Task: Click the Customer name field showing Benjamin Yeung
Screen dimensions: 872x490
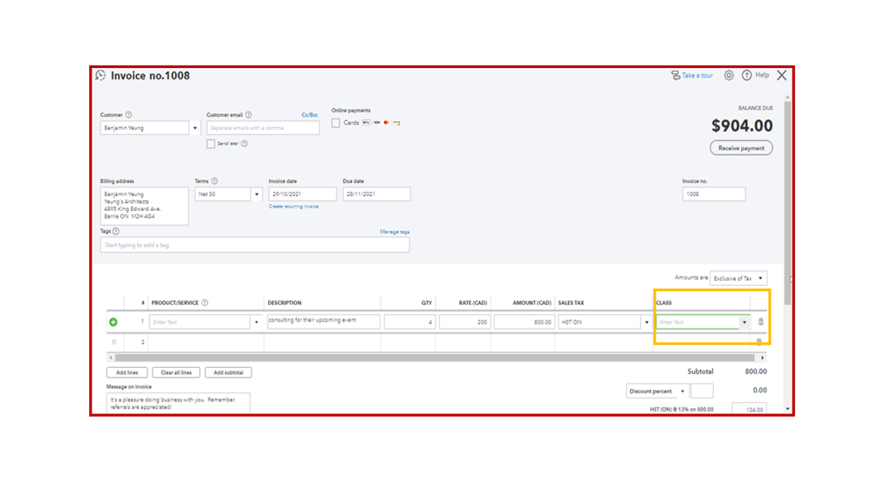Action: (x=145, y=128)
